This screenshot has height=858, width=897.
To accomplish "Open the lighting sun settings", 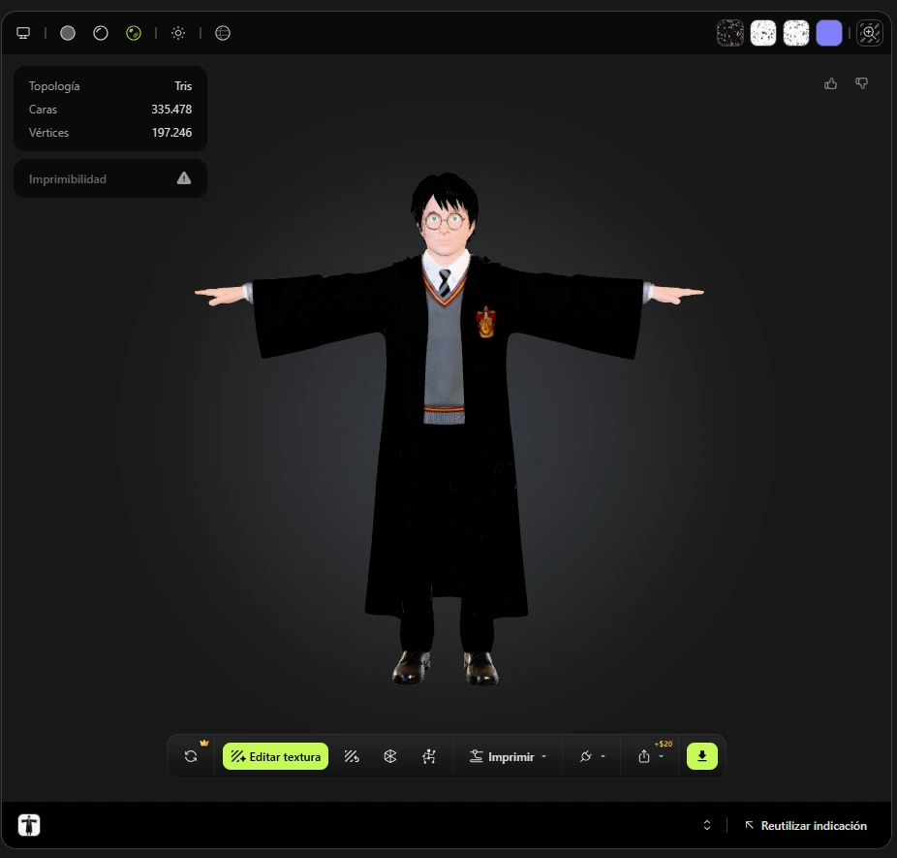I will (178, 33).
